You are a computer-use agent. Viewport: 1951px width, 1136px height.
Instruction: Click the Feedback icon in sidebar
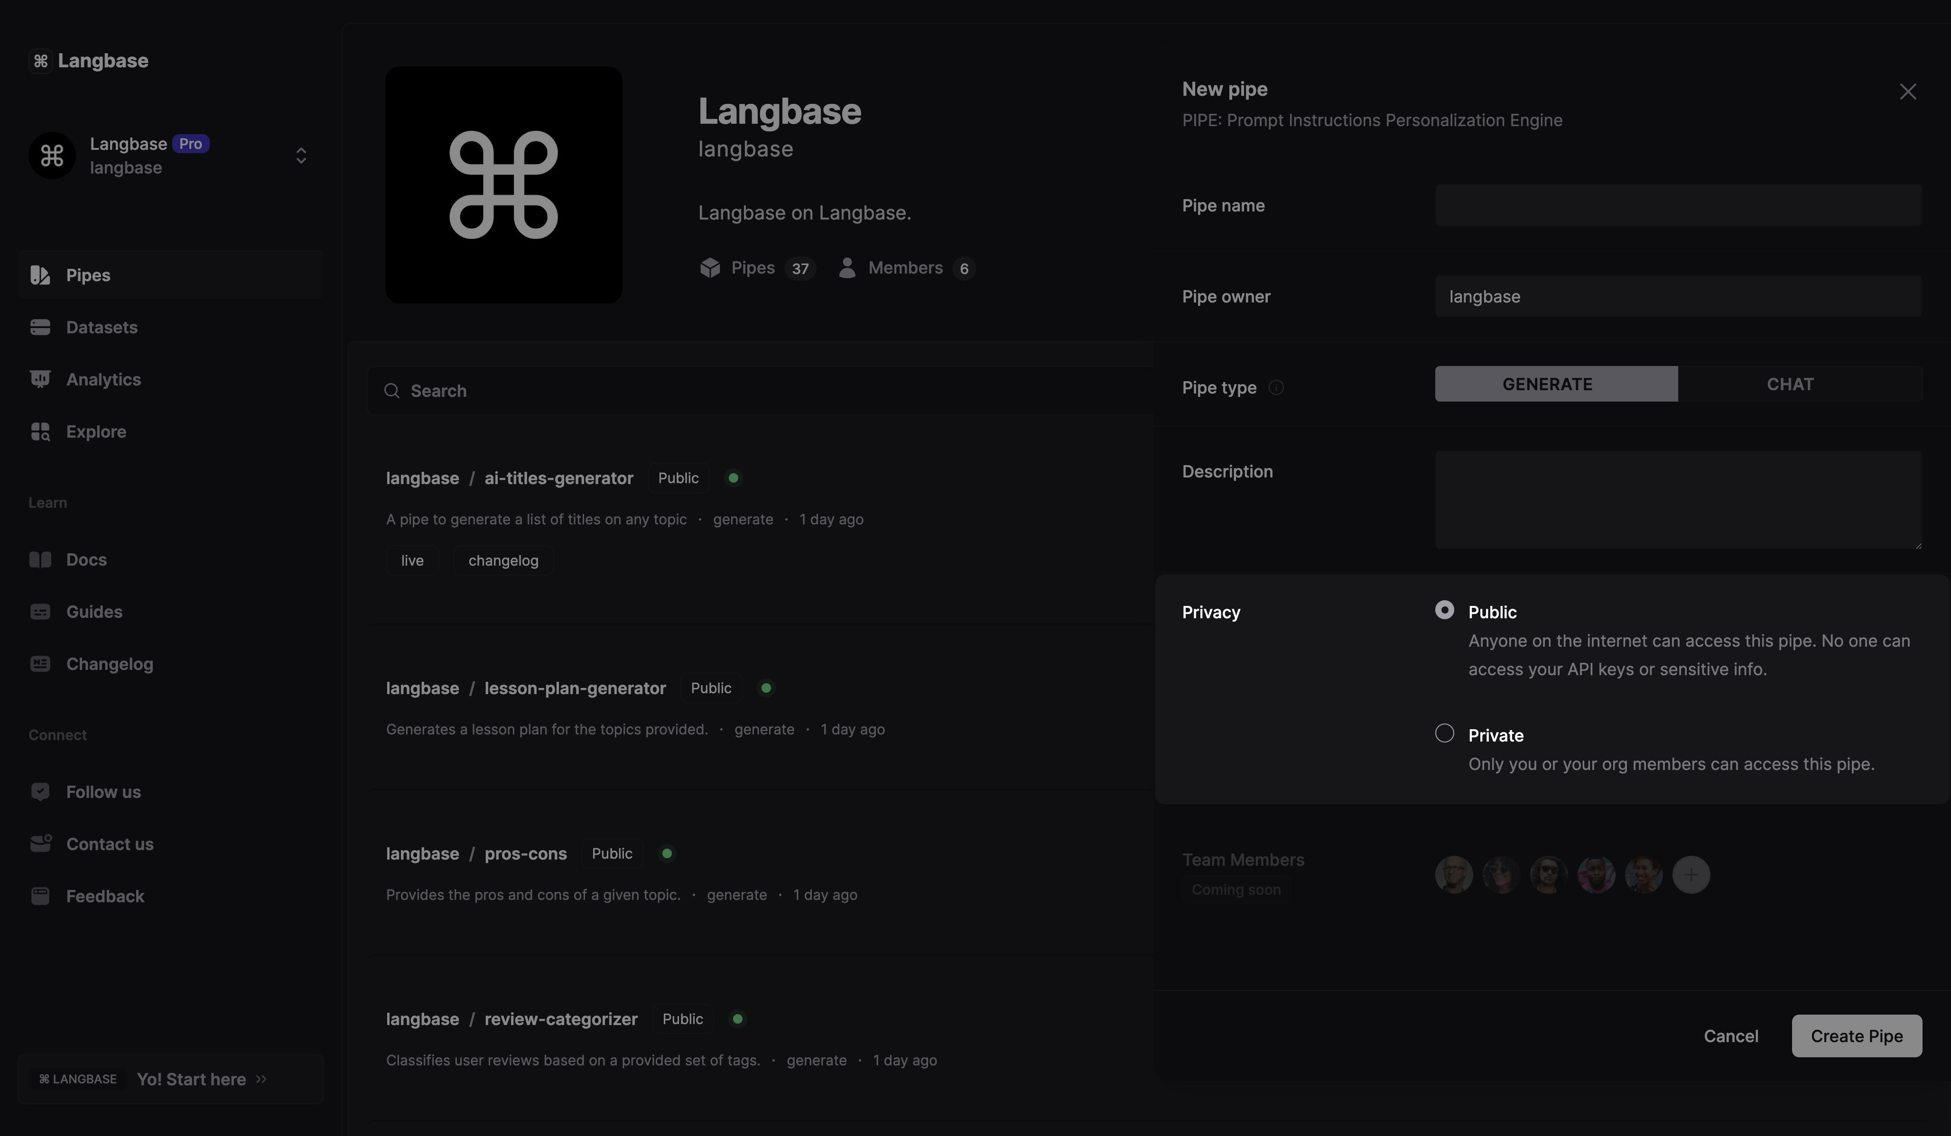(40, 896)
